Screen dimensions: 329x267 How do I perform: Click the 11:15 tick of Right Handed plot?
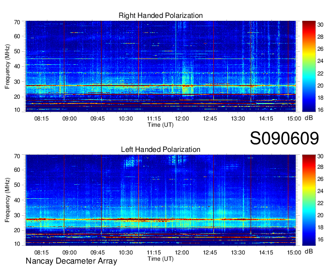(x=154, y=119)
